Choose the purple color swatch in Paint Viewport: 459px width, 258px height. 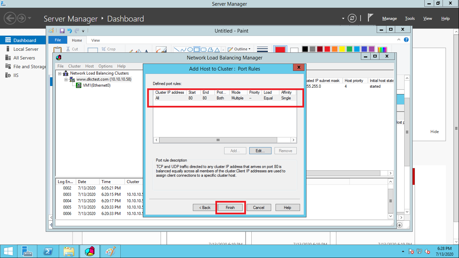372,49
